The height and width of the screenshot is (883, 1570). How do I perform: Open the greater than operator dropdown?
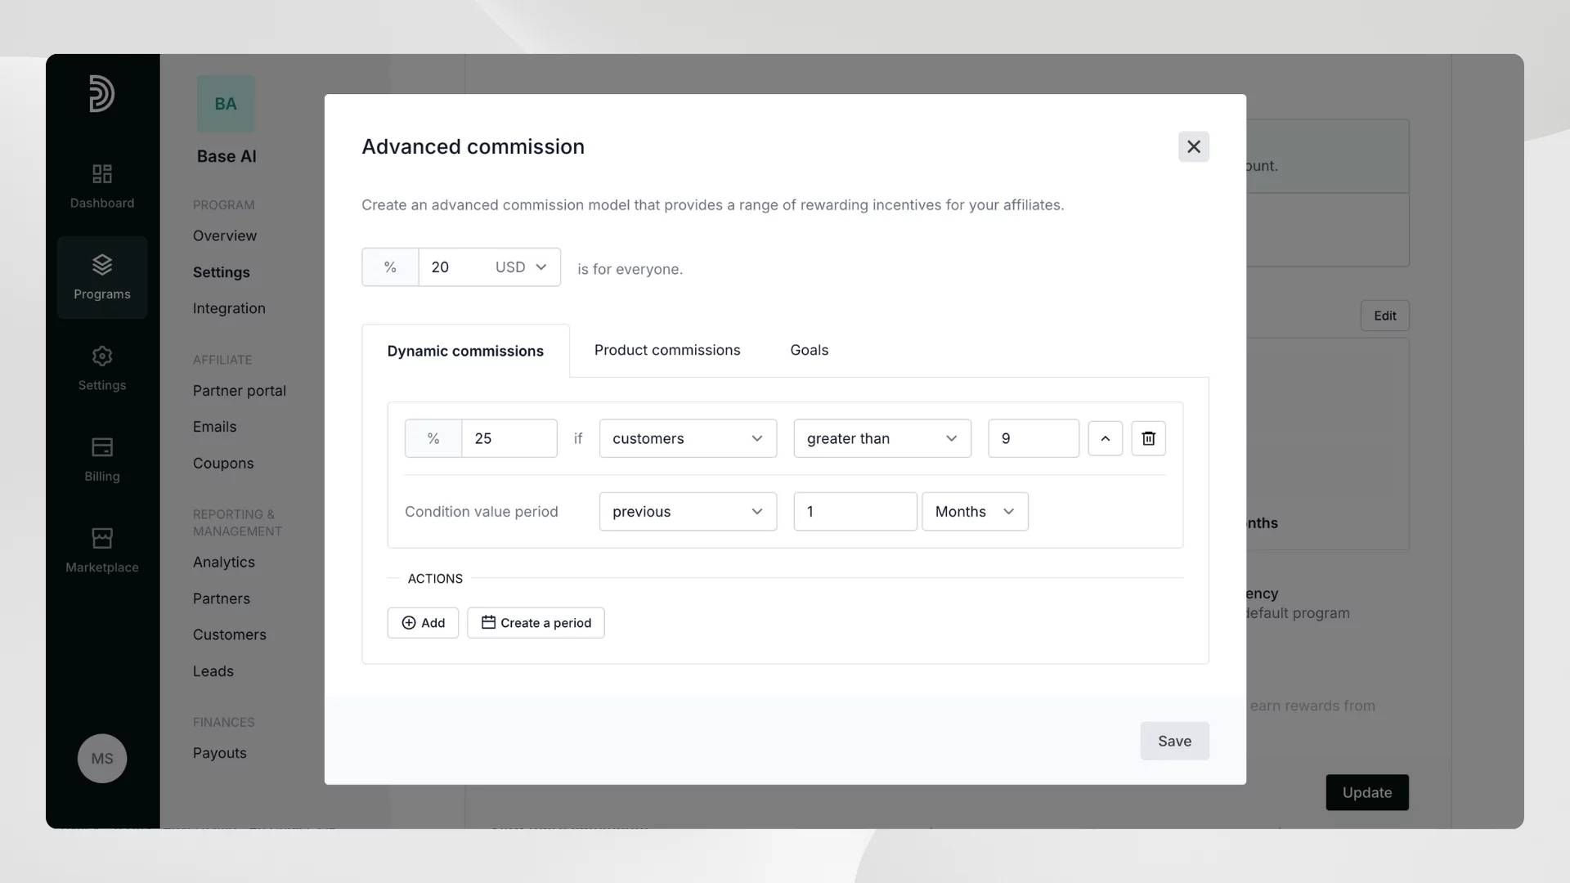pyautogui.click(x=881, y=439)
